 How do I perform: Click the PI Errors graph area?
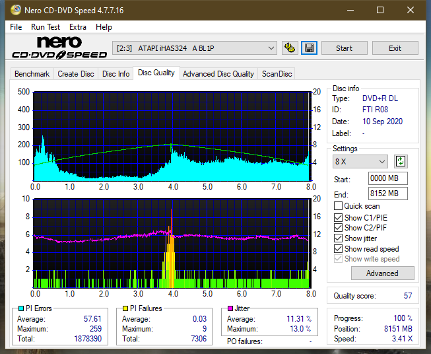(x=172, y=137)
